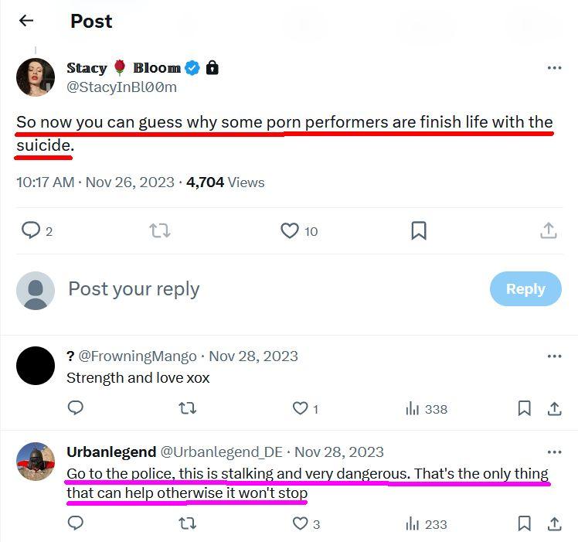578x542 pixels.
Task: Like the main post
Action: [x=290, y=230]
